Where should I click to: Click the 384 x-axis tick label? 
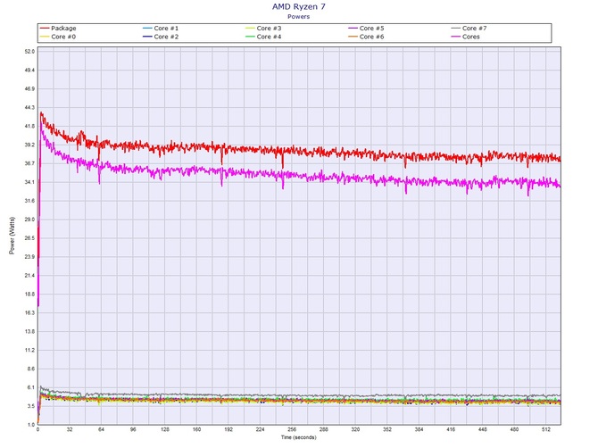[419, 429]
